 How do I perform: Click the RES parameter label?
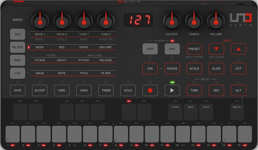point(62,47)
